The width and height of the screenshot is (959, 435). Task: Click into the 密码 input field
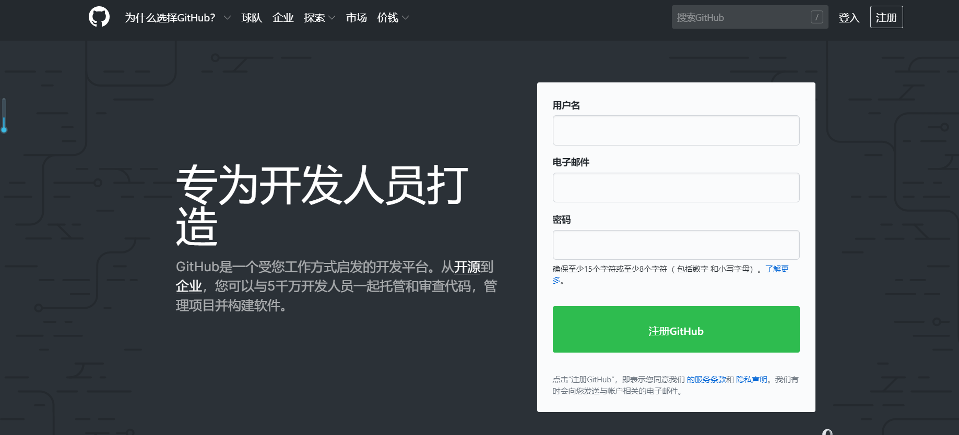(x=676, y=245)
